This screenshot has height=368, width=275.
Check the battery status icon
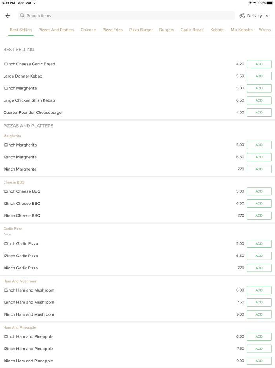270,3
